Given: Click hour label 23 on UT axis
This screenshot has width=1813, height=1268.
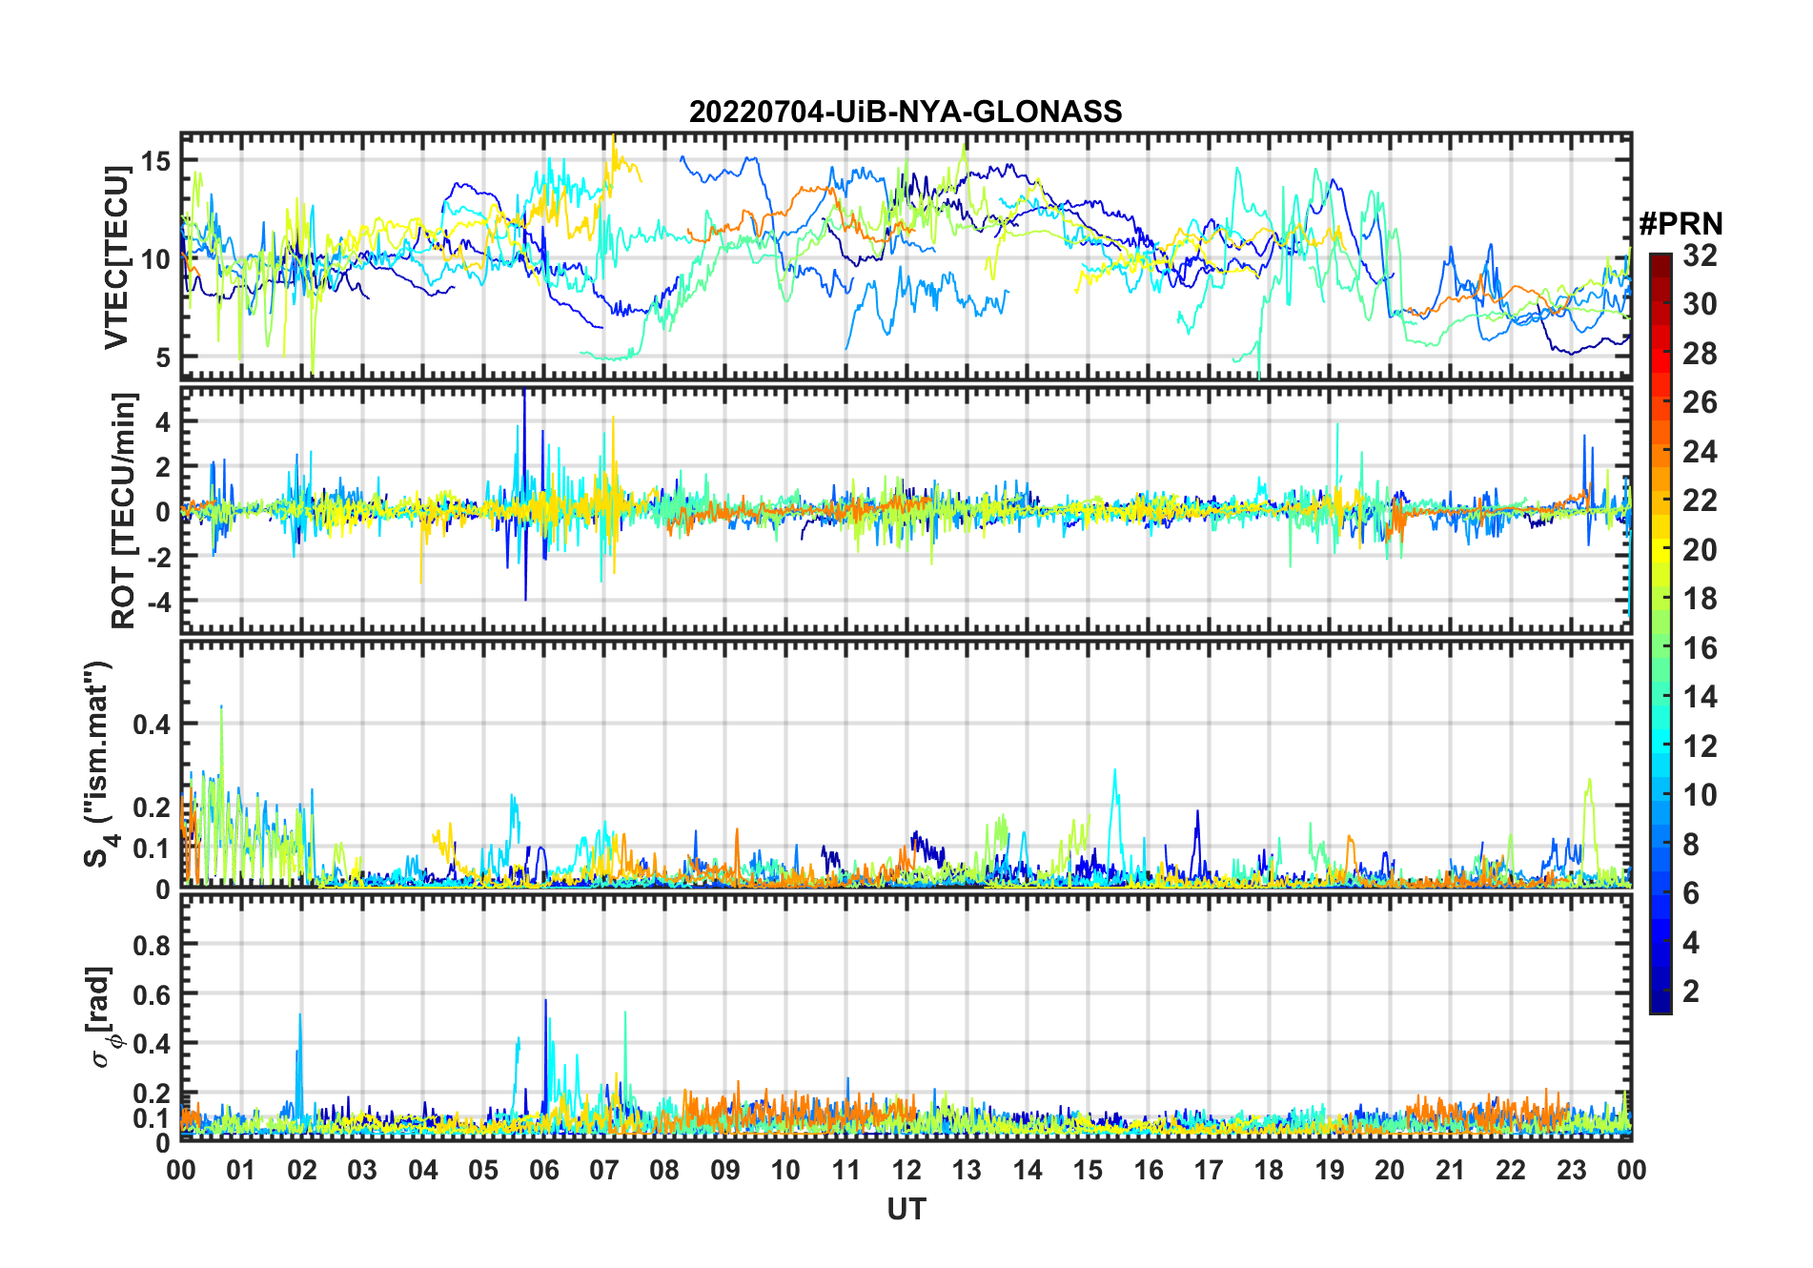Looking at the screenshot, I should 1572,1171.
